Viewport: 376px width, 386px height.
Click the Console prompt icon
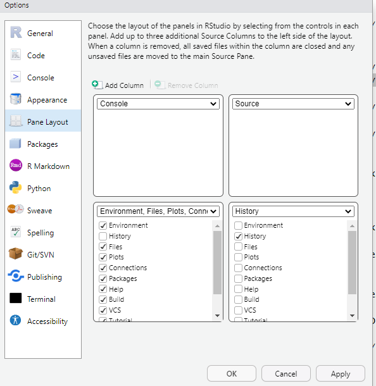pos(16,77)
